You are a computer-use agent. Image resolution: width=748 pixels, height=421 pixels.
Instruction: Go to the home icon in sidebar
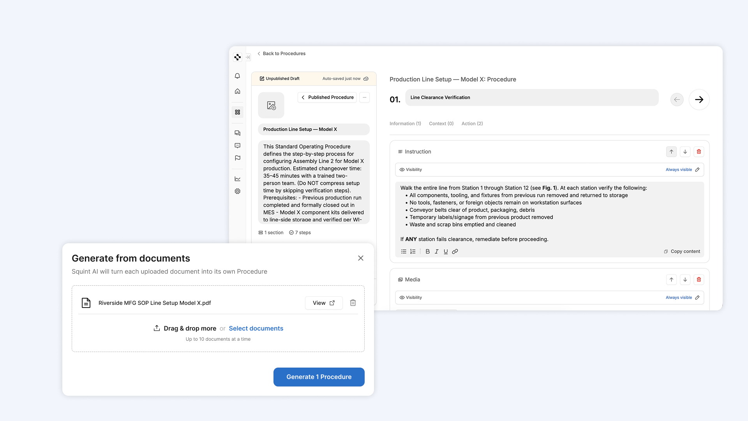click(237, 91)
